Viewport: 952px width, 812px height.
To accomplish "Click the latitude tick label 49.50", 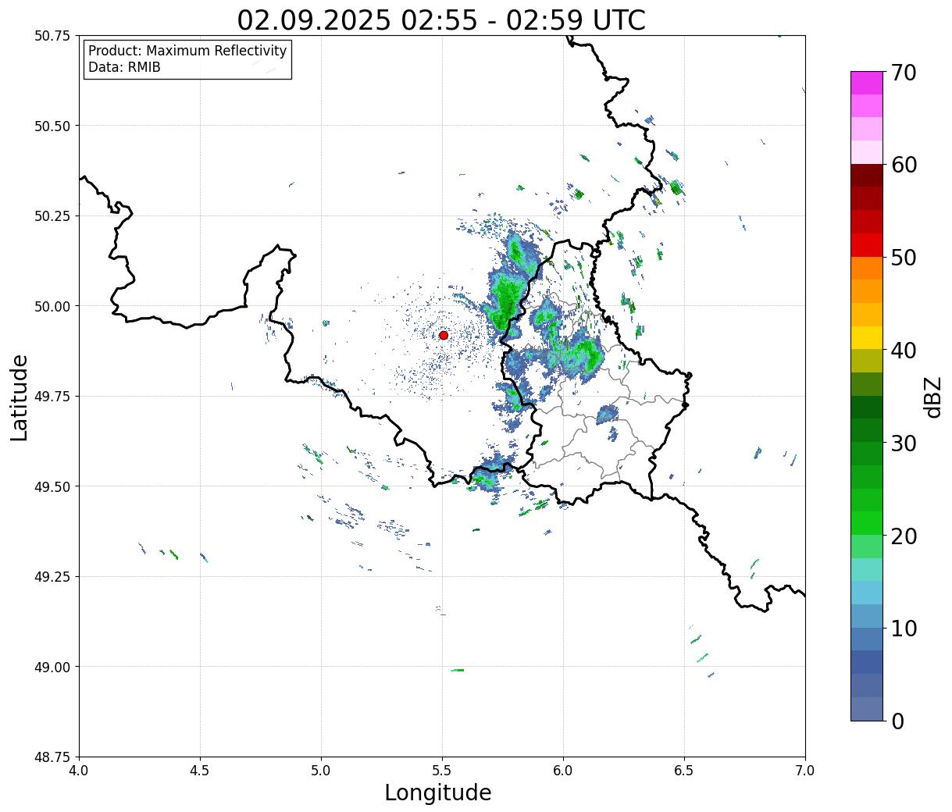I will click(x=52, y=486).
